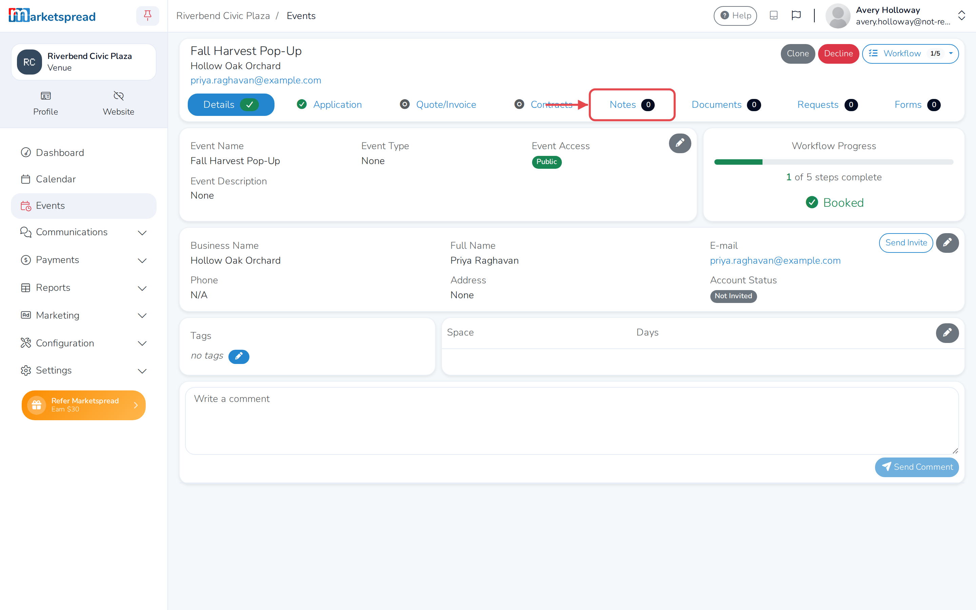The width and height of the screenshot is (976, 610).
Task: Open the Requests tab
Action: 827,105
